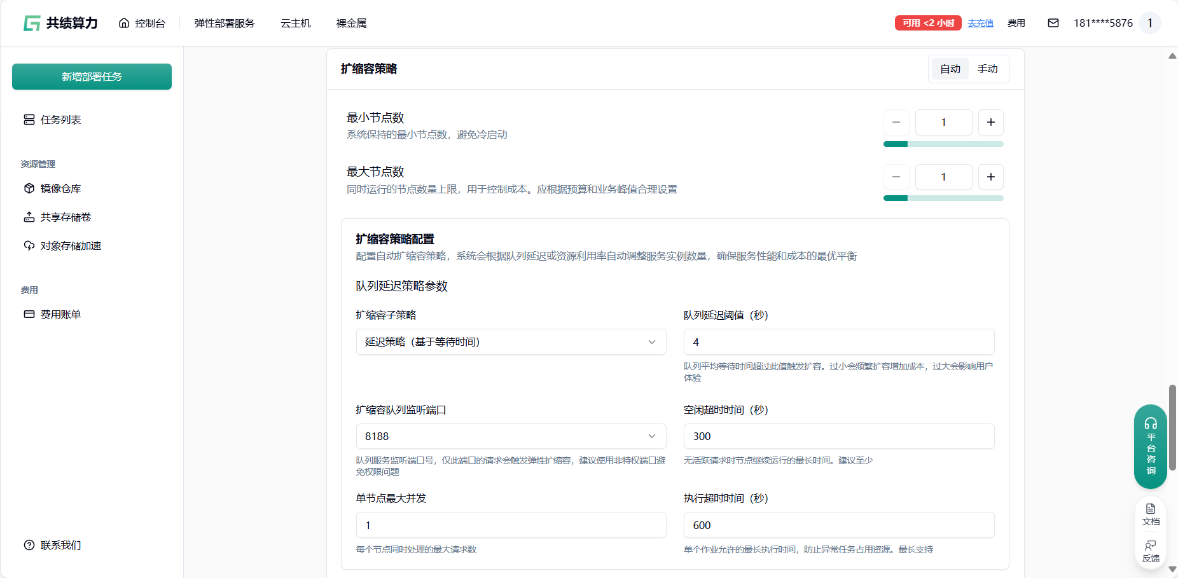
Task: Increase 最小节点数 with the plus button
Action: click(990, 122)
